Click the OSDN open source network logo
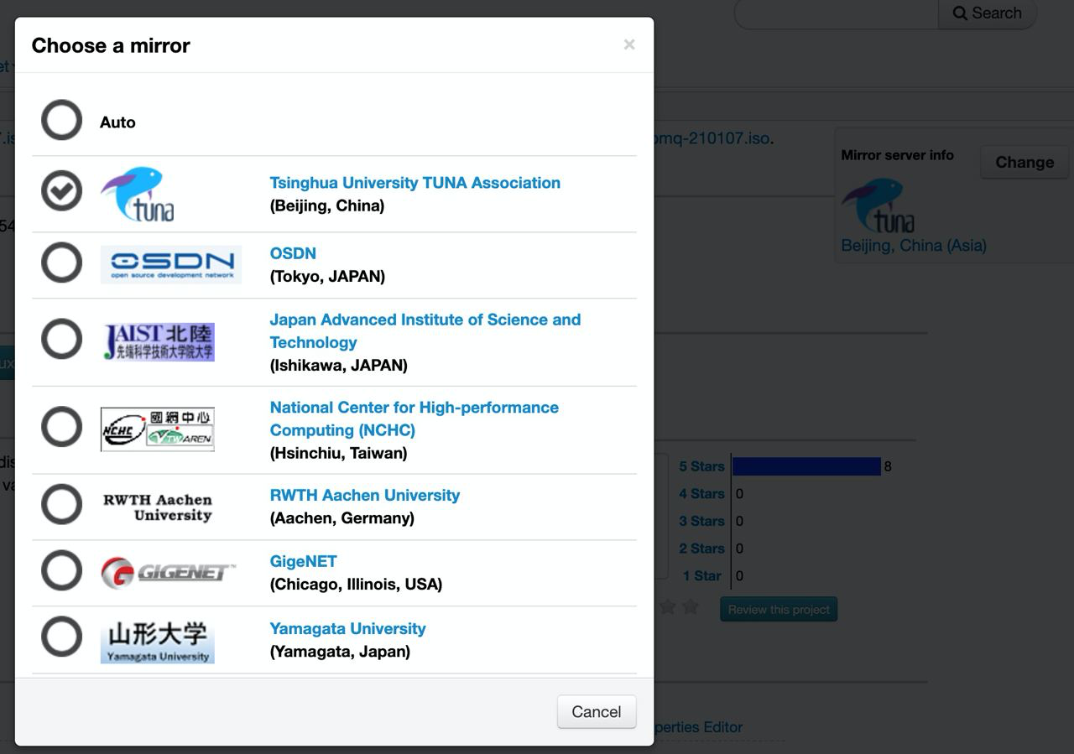The image size is (1074, 754). click(x=170, y=263)
